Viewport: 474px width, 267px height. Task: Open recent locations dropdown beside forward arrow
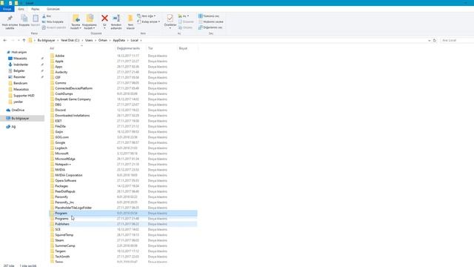coord(19,40)
